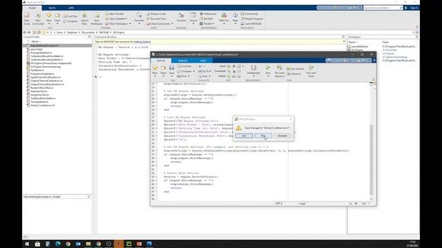
Task: Click the green Run button in Editor
Action: [x=268, y=68]
